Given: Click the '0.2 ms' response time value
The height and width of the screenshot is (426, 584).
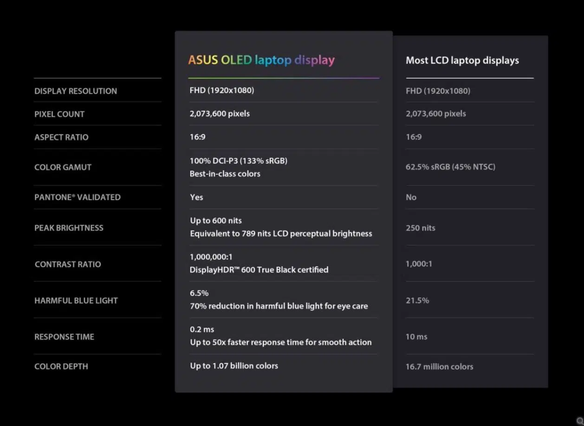Looking at the screenshot, I should 202,329.
